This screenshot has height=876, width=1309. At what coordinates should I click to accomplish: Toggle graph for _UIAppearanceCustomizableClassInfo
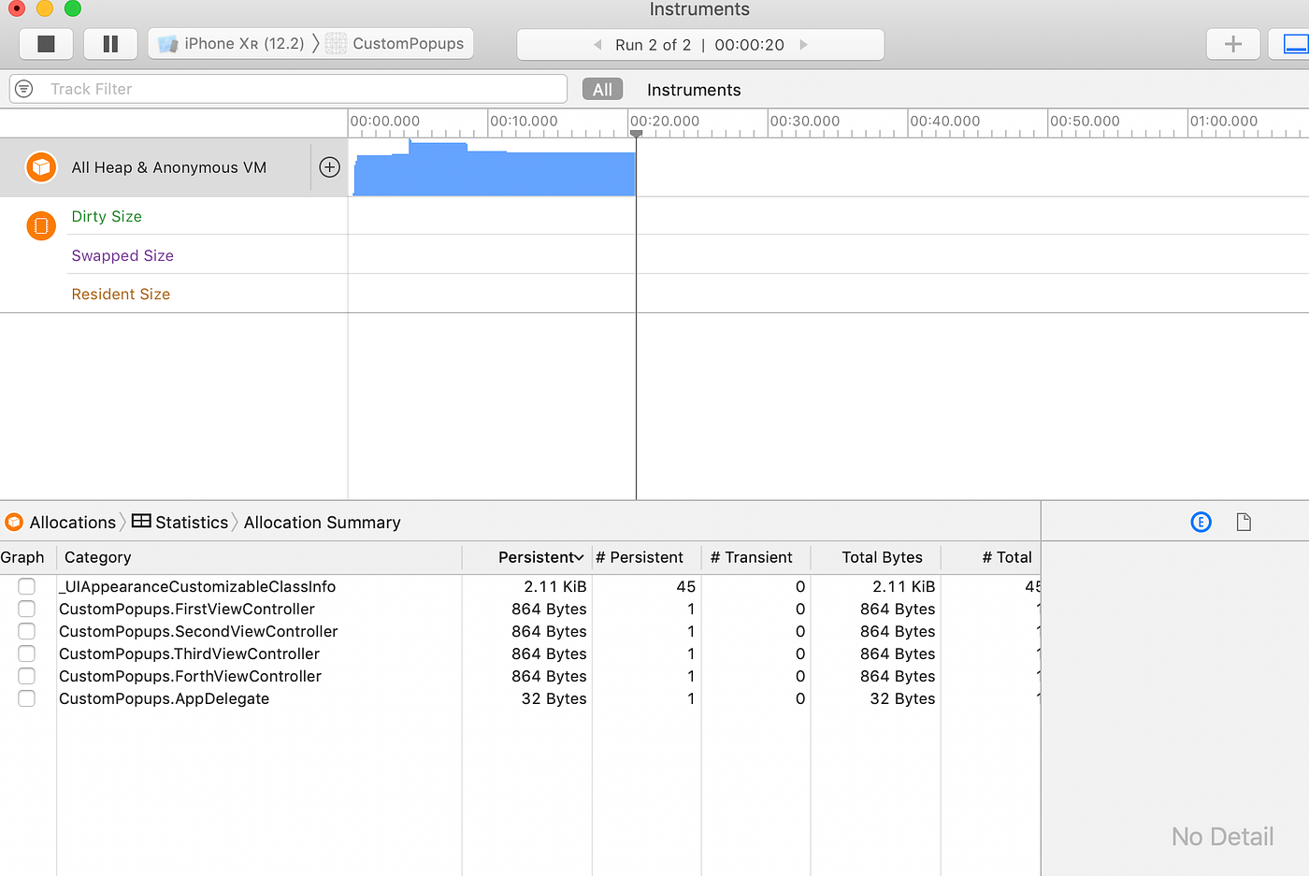[x=26, y=586]
